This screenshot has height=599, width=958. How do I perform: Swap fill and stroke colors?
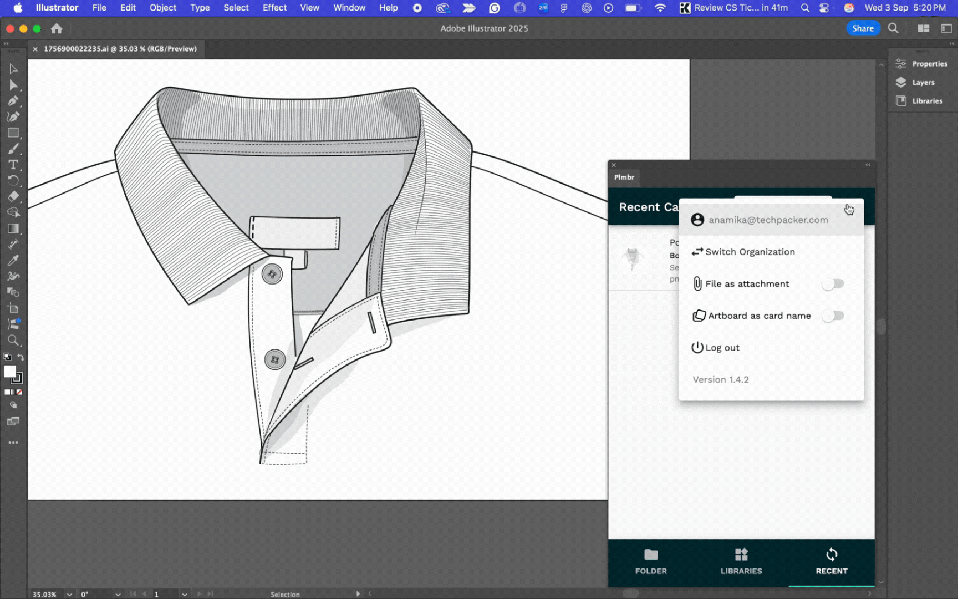[21, 357]
